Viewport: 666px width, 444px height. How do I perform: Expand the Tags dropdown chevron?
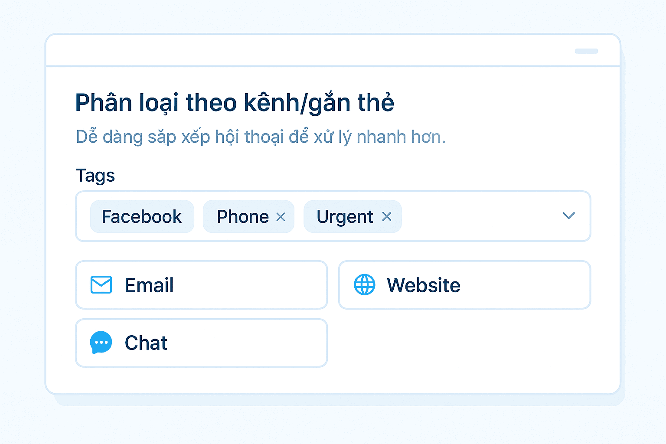tap(568, 215)
